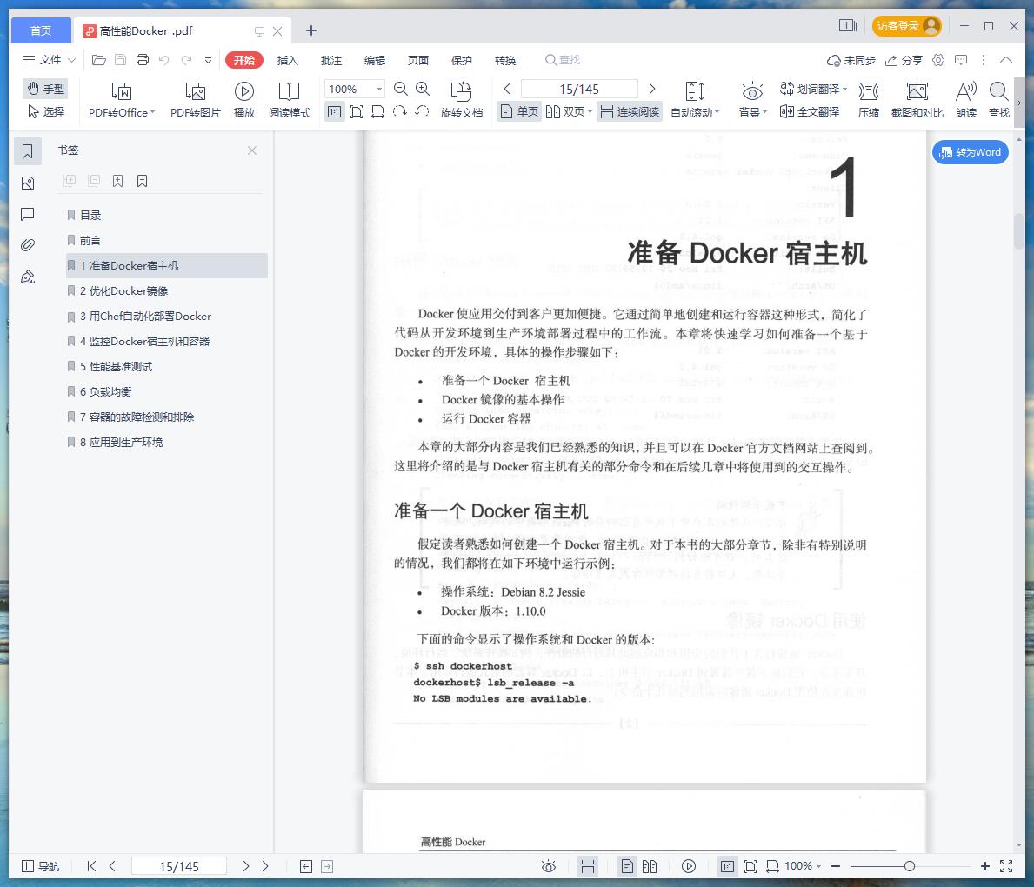Open the attachments panel (paperclip icon)
The height and width of the screenshot is (887, 1034).
coord(28,244)
